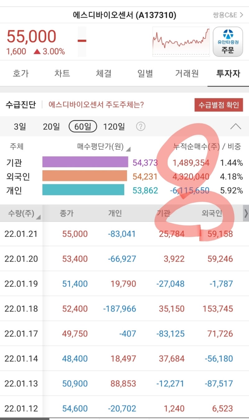The image size is (249, 420).
Task: Click the question mark help icon
Action: click(140, 127)
